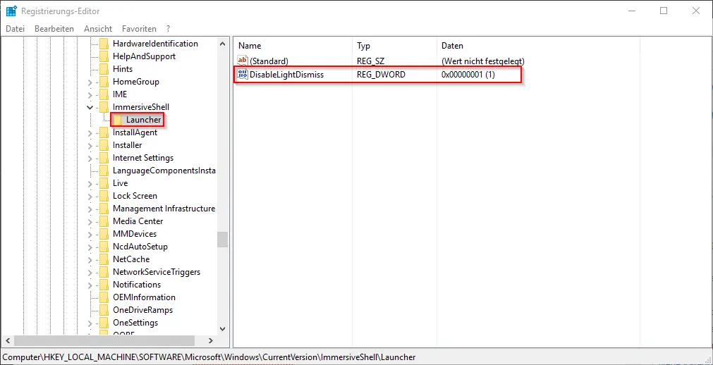The image size is (713, 365).
Task: Click the NetworkServiceTriggers folder icon
Action: (104, 272)
